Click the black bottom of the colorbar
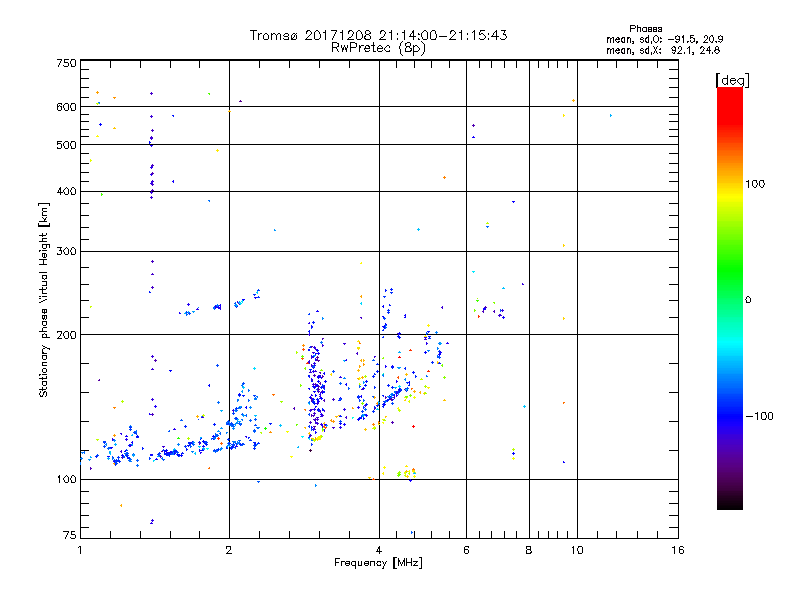The width and height of the screenshot is (798, 599). click(x=730, y=502)
